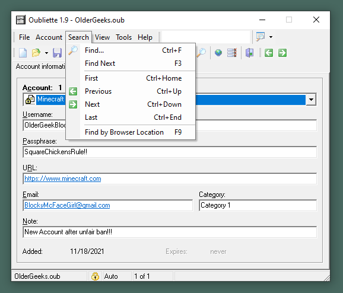Click the globe browser icon in toolbar
Viewport: 343px width, 293px height.
218,53
